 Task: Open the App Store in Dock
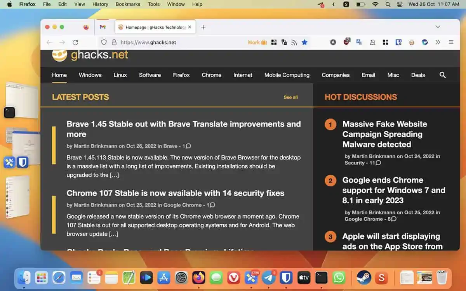click(164, 277)
